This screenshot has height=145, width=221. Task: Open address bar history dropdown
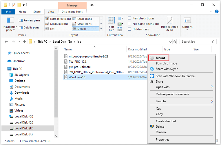tap(170, 42)
